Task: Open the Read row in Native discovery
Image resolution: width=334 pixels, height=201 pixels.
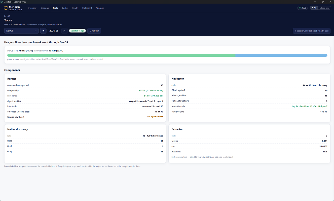Action: 85,141
